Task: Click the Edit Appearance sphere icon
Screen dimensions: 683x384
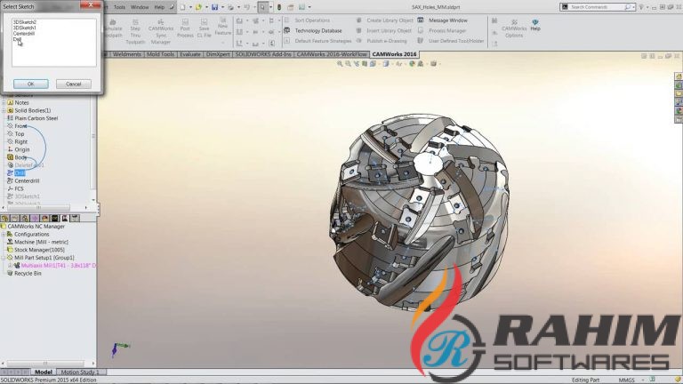Action: pos(412,64)
